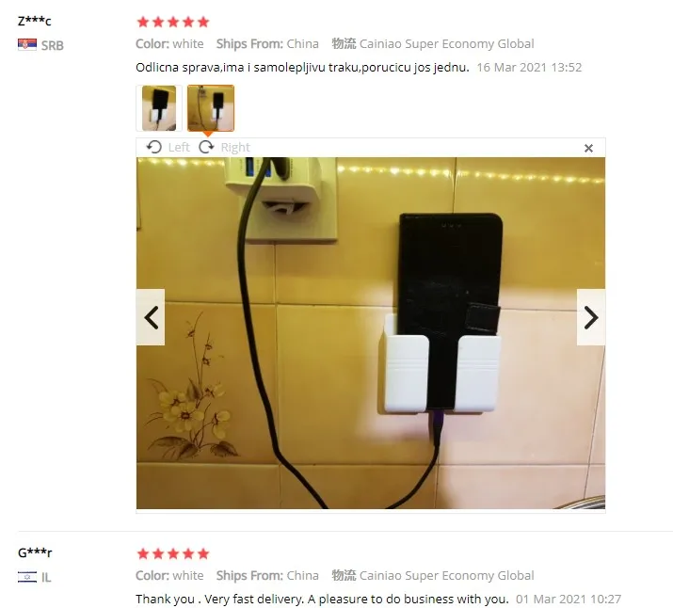
Task: Close the enlarged review photo
Action: click(x=588, y=149)
